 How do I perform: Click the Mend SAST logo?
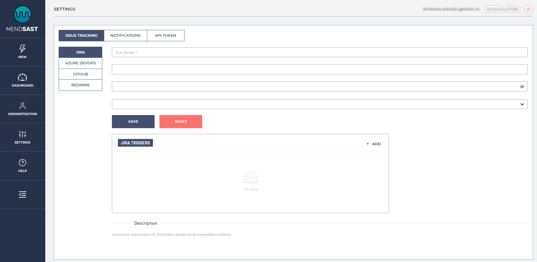22,19
